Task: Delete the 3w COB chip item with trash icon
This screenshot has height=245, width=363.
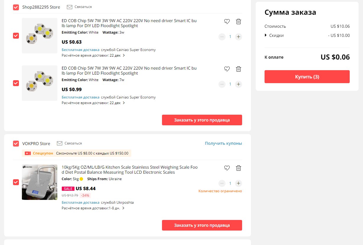Action: (239, 22)
